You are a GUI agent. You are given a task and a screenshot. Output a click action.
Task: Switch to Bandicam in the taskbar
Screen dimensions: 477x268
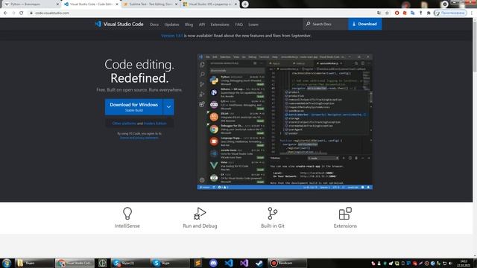(287, 263)
